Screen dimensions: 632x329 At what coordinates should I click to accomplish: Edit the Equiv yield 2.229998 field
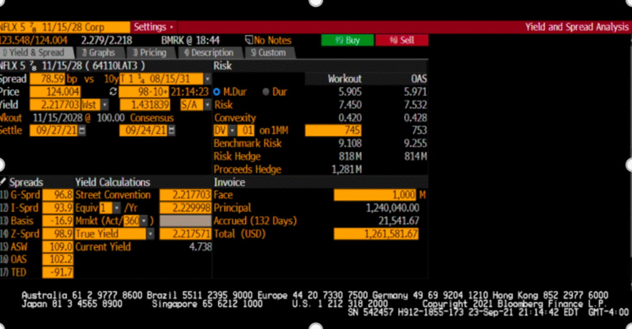185,208
